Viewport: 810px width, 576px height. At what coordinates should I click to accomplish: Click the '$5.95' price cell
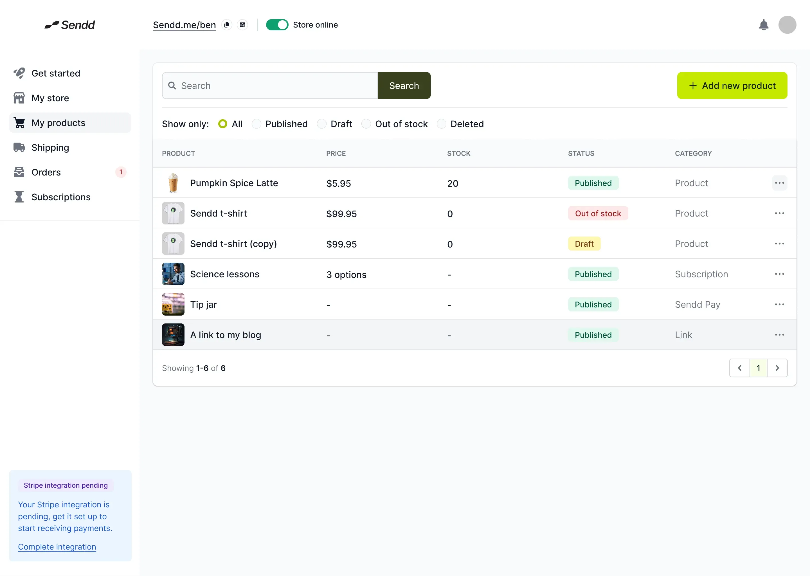338,183
